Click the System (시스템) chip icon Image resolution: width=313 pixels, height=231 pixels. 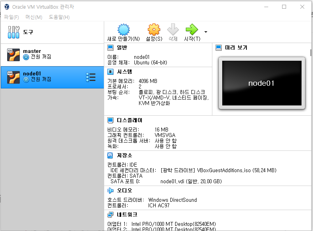(x=111, y=72)
